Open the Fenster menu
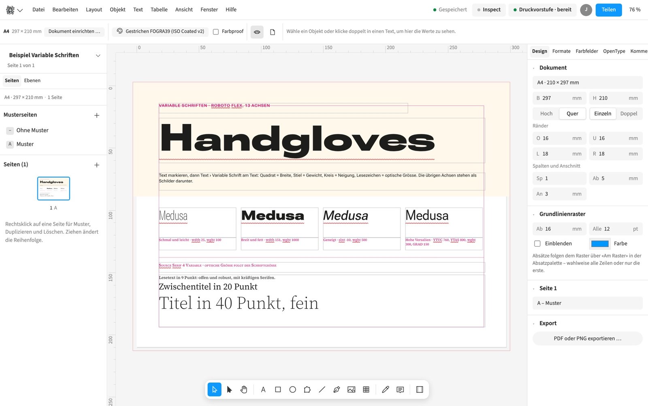This screenshot has width=648, height=406. [209, 10]
